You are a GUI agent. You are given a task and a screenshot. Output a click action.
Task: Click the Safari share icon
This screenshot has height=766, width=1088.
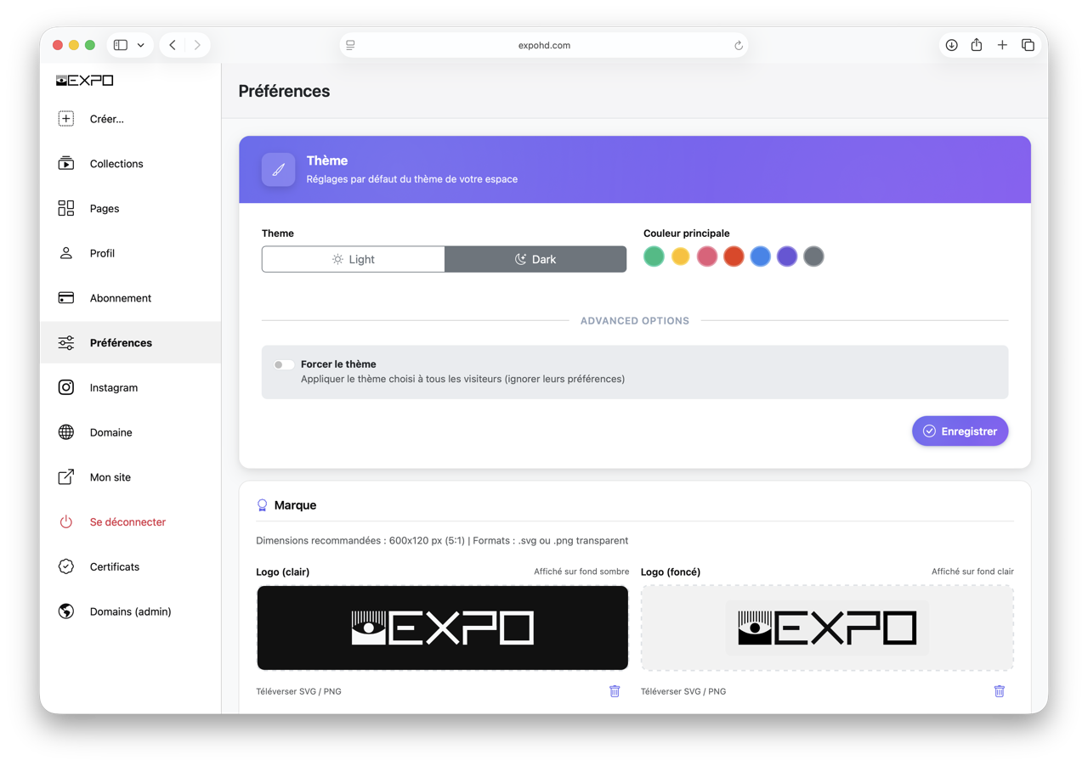click(977, 45)
